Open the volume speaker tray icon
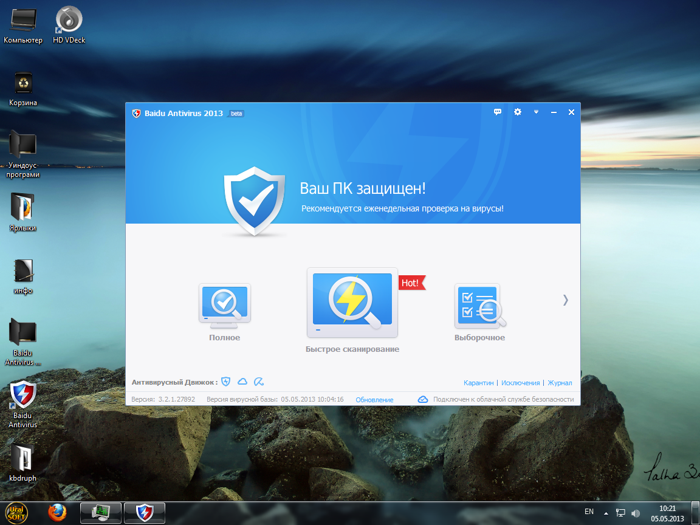 [x=636, y=513]
